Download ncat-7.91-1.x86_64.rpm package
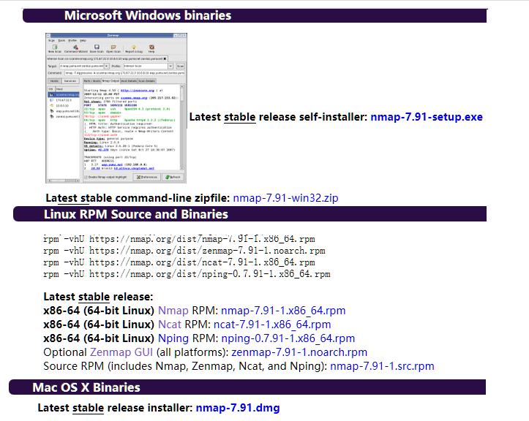 [x=272, y=325]
